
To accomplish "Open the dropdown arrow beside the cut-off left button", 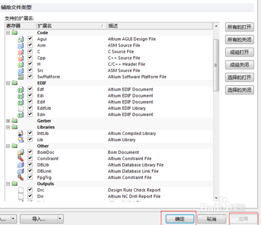I will (x=14, y=219).
